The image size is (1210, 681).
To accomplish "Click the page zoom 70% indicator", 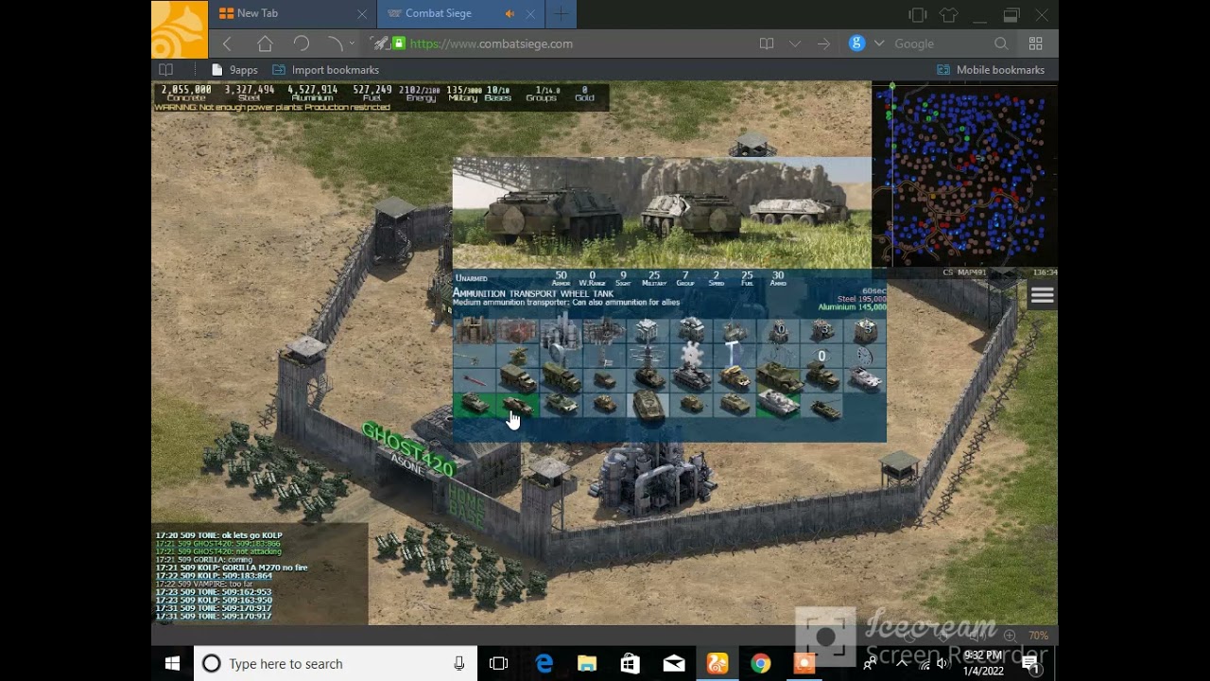I will coord(1038,636).
